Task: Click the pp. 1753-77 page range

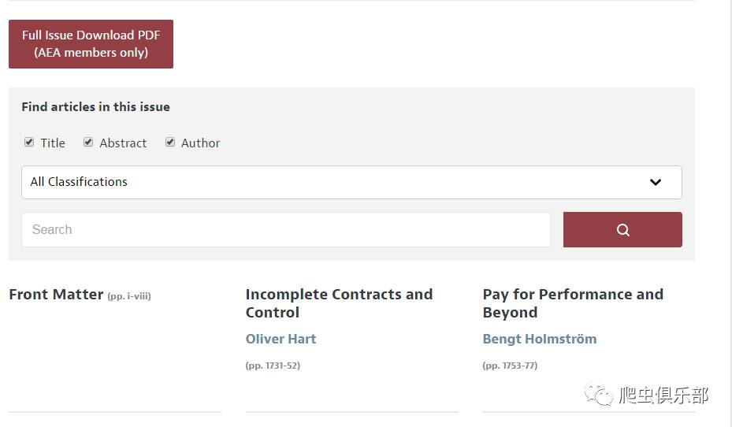Action: pos(510,366)
